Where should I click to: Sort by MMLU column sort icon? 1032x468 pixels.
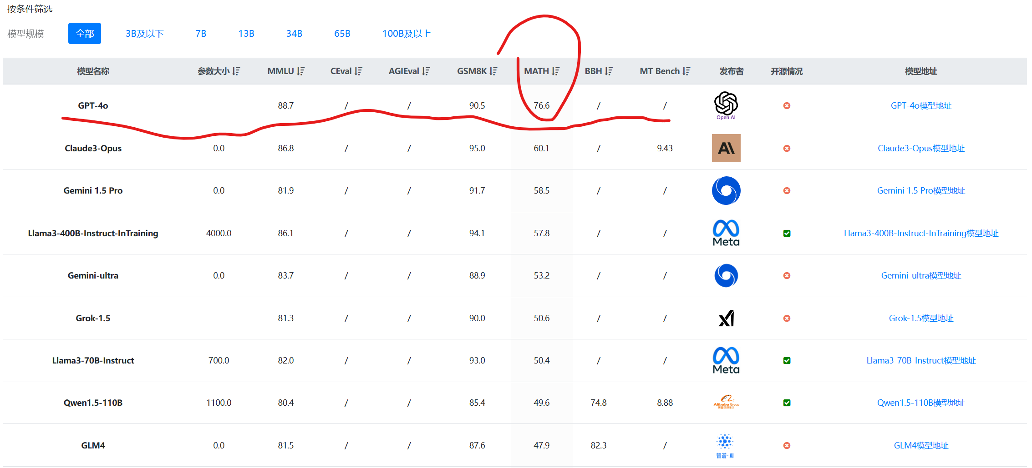(300, 71)
